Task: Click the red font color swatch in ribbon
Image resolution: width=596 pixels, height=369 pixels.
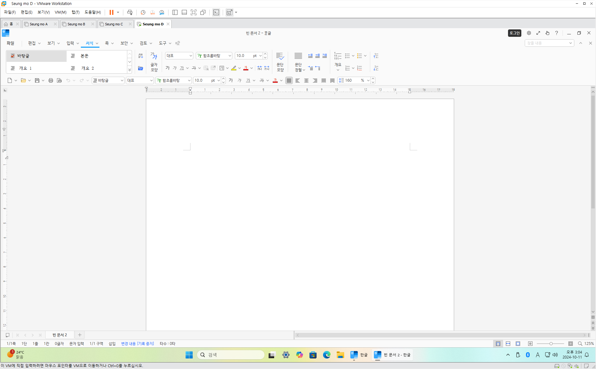Action: click(246, 68)
